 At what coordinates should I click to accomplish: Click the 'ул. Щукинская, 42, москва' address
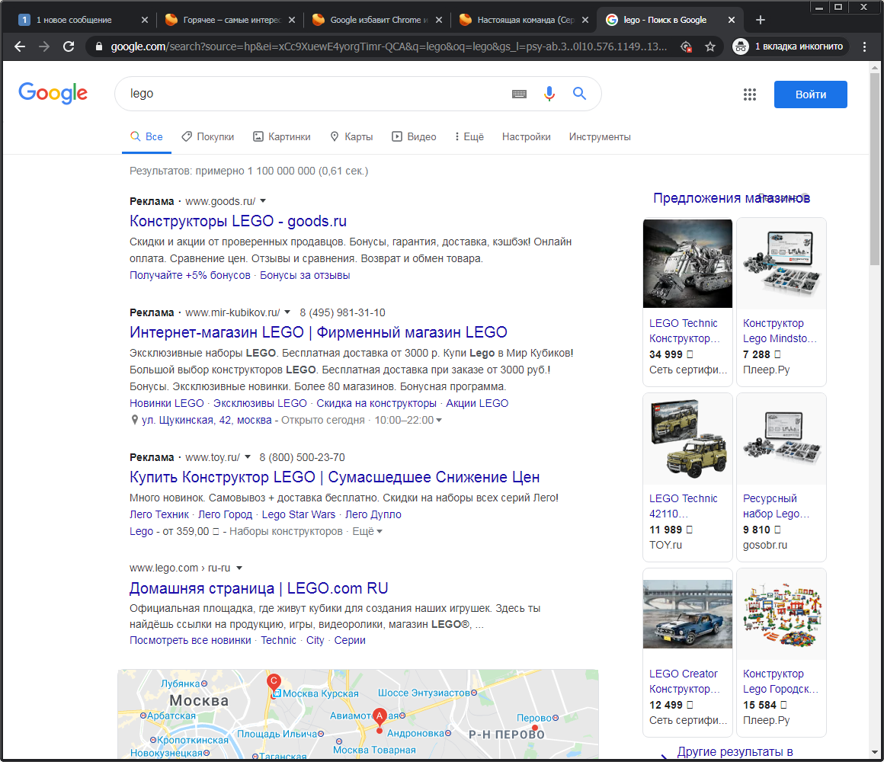pyautogui.click(x=207, y=421)
